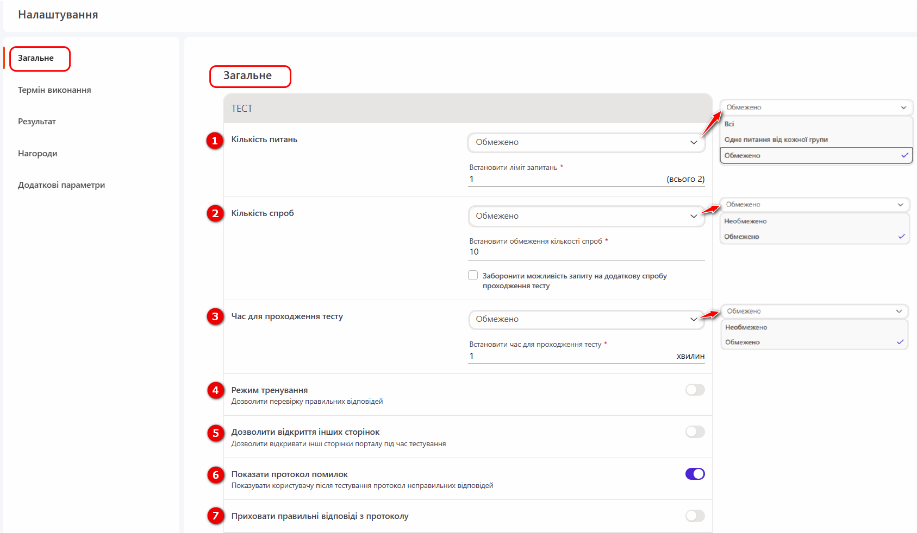917x533 pixels.
Task: Expand the Кількість спроб dropdown
Action: (x=586, y=216)
